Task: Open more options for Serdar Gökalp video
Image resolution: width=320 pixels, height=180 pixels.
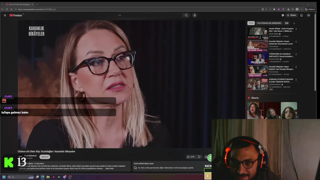Action: (296, 29)
